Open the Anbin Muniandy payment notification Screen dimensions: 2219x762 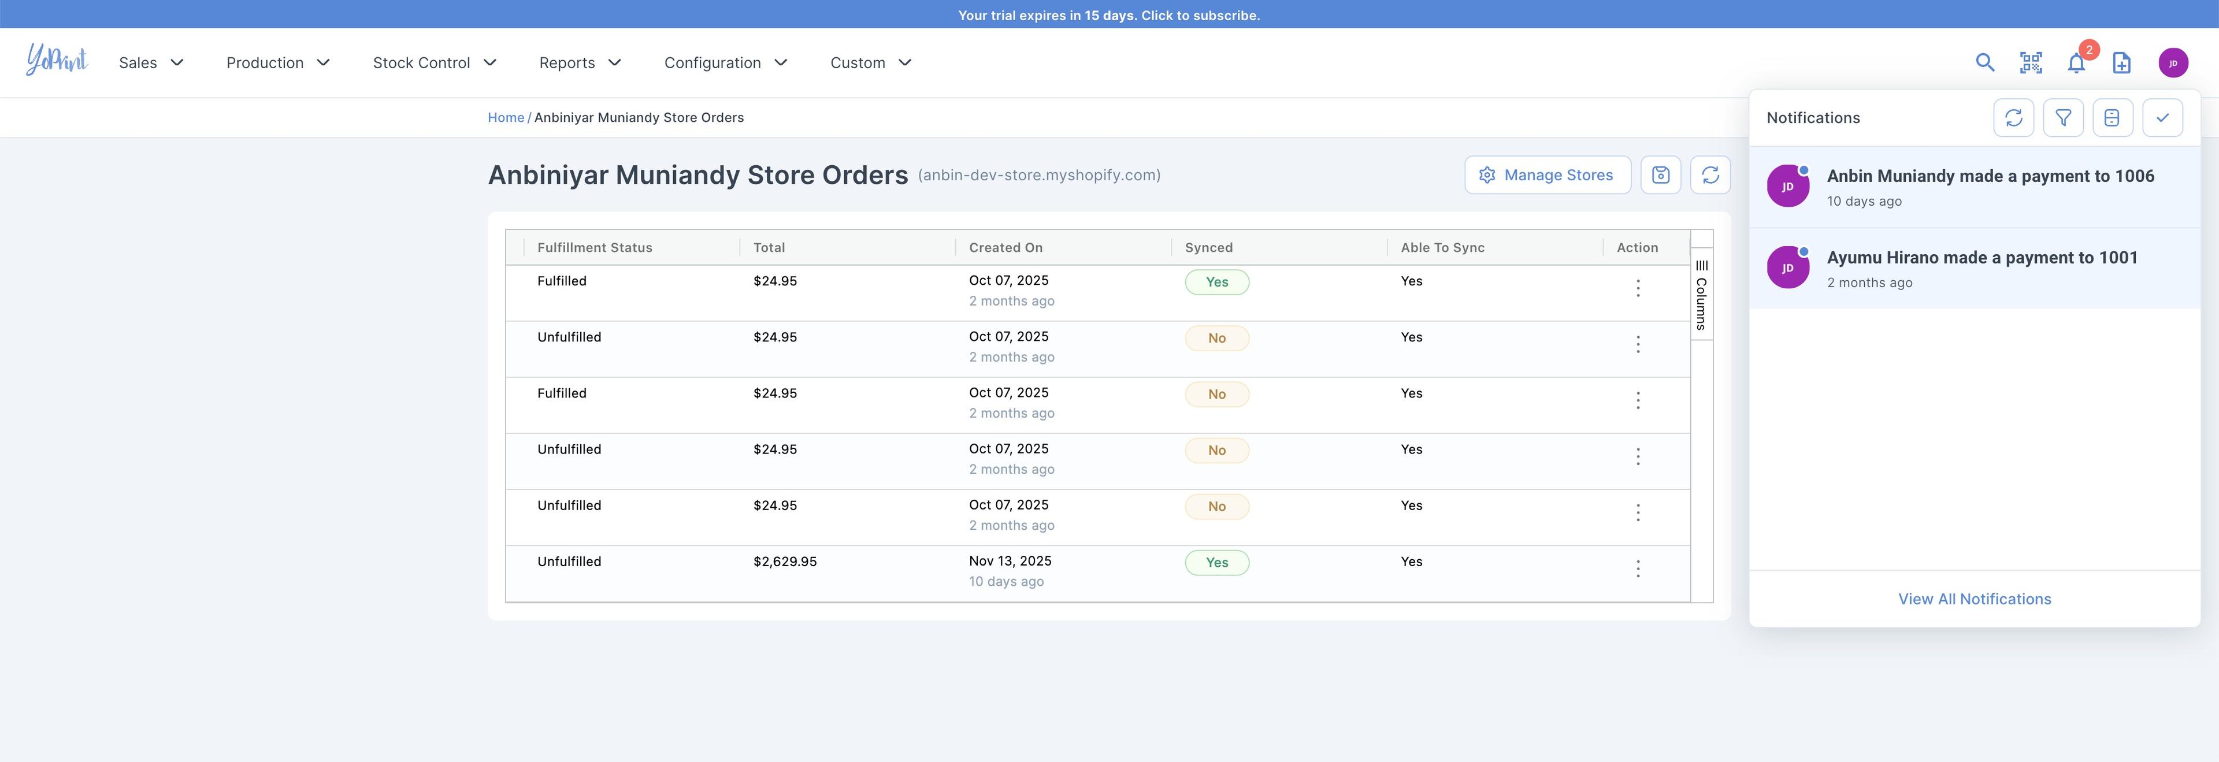[1990, 187]
